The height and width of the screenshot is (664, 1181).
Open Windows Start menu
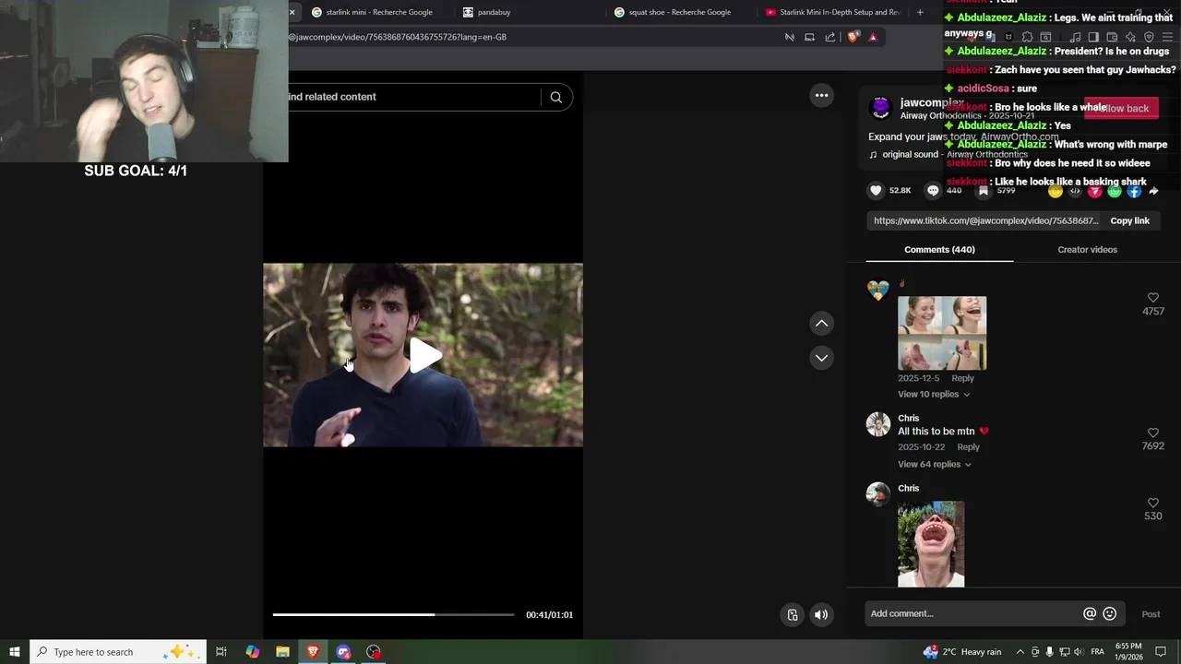15,652
